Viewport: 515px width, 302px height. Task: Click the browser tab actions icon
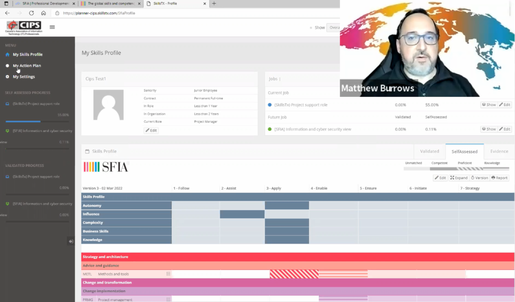tap(6, 3)
